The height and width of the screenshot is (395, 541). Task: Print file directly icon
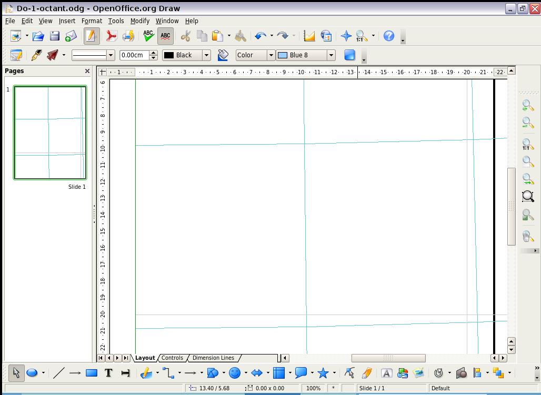tap(128, 36)
